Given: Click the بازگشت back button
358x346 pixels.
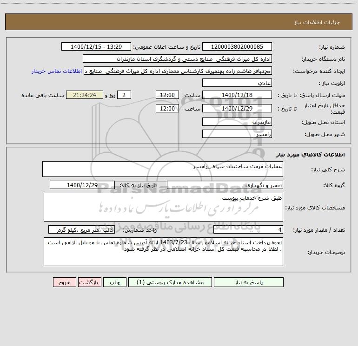Looking at the screenshot, I should (89, 282).
